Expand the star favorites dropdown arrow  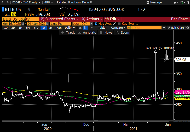pyautogui.click(x=178, y=2)
